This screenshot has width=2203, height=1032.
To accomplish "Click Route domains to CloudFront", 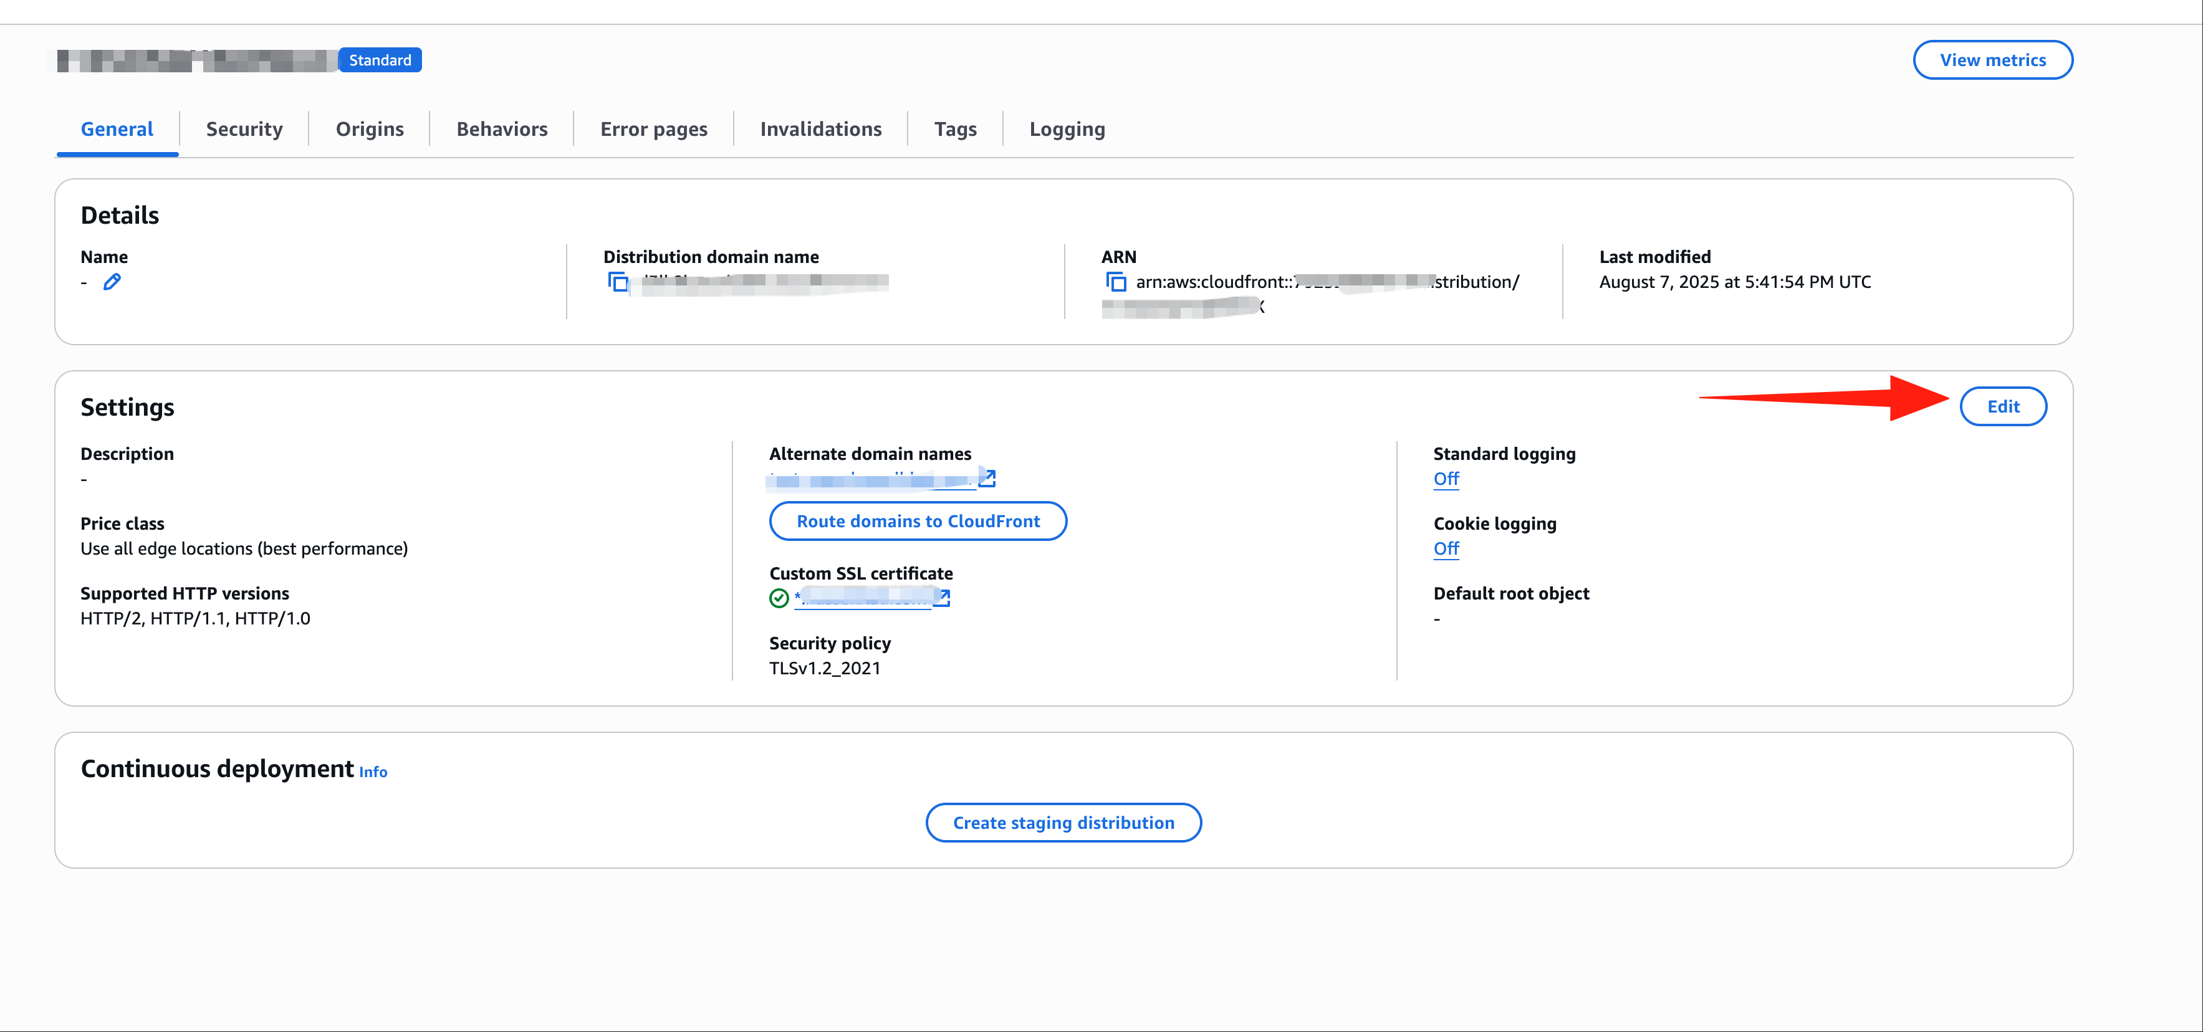I will pyautogui.click(x=918, y=522).
